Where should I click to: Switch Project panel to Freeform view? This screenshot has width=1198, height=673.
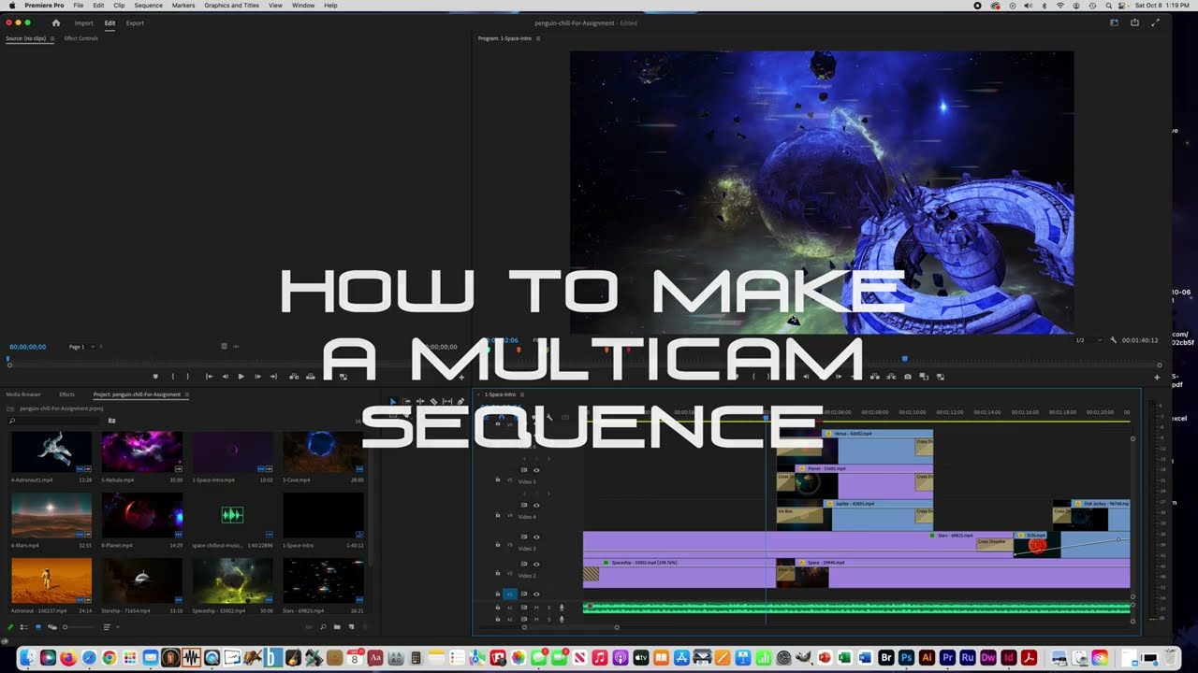(51, 626)
